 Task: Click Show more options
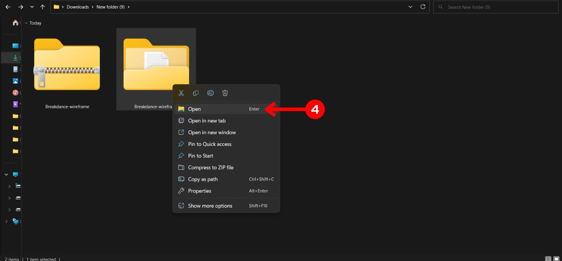pos(210,205)
